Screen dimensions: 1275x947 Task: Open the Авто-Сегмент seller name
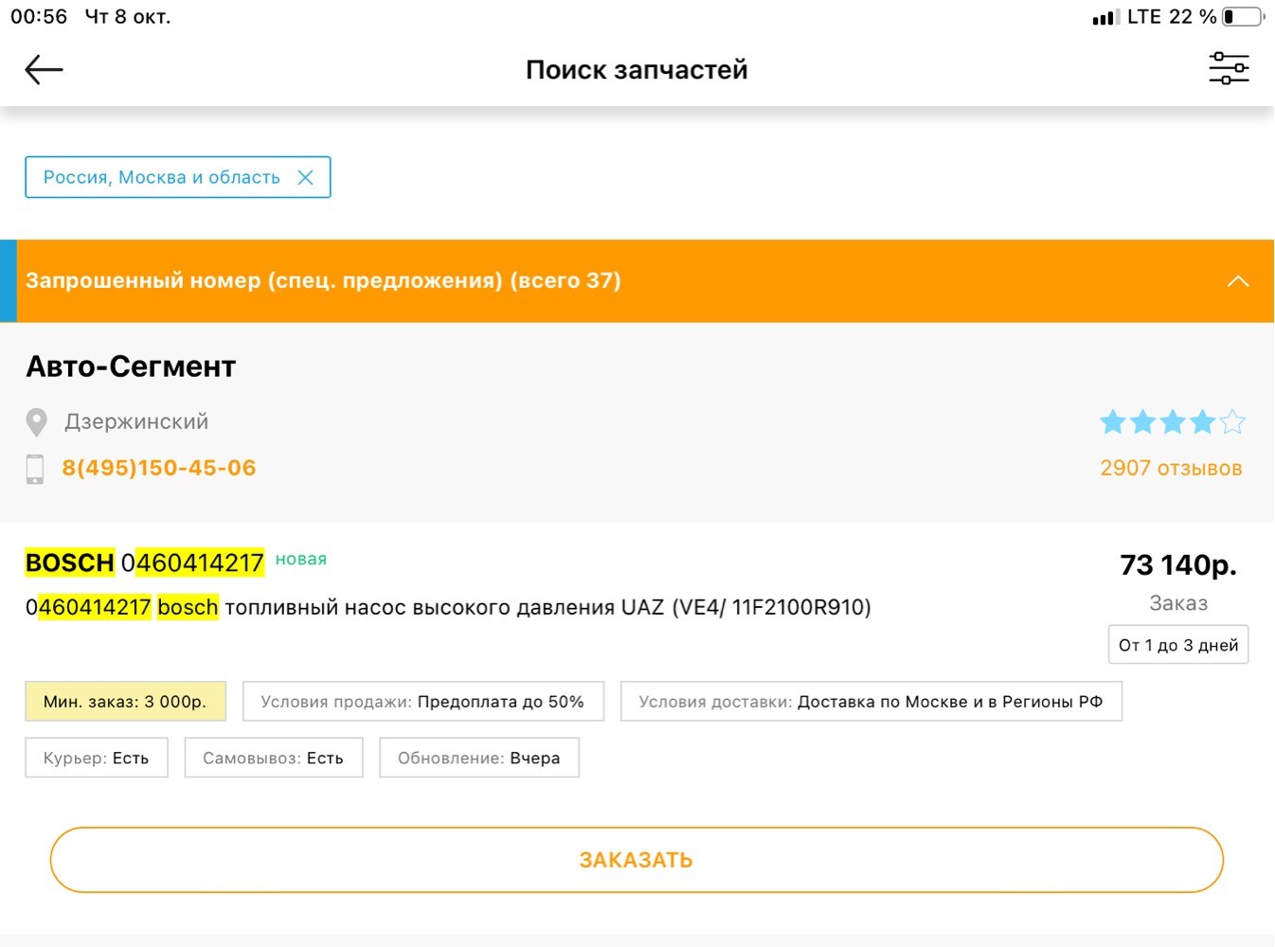pyautogui.click(x=131, y=366)
